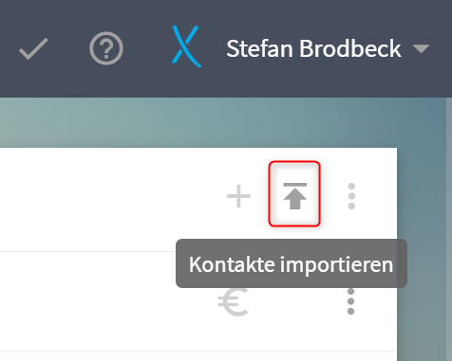
Task: Click header space between help icon and logo
Action: (x=147, y=48)
